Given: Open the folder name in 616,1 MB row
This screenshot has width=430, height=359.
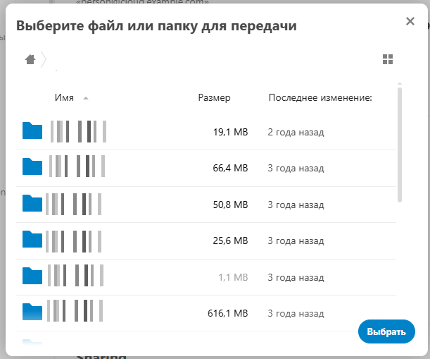Looking at the screenshot, I should [75, 312].
